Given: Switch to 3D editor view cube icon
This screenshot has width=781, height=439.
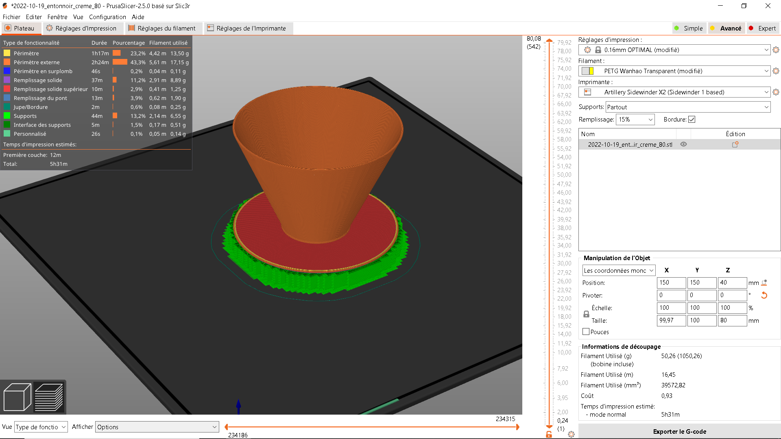Looking at the screenshot, I should point(17,397).
